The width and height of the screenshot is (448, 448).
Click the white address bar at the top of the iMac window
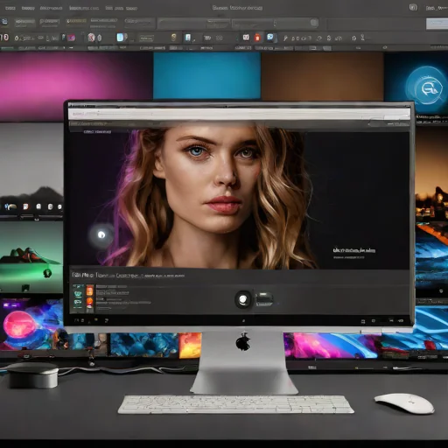coord(239,114)
